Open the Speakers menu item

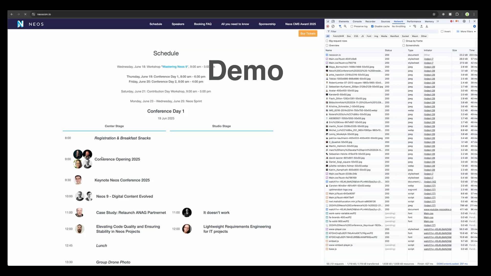(x=178, y=24)
